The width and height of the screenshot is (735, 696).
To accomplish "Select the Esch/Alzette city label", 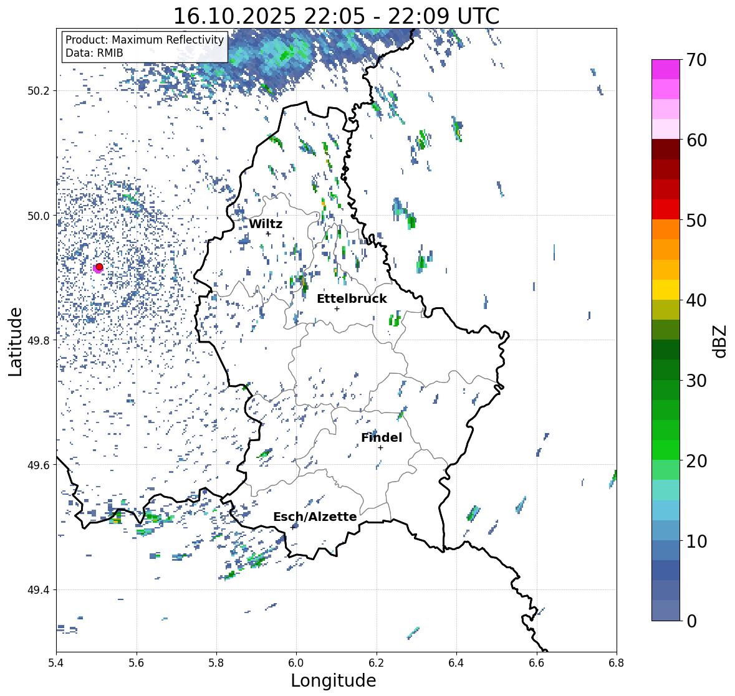I will click(315, 517).
